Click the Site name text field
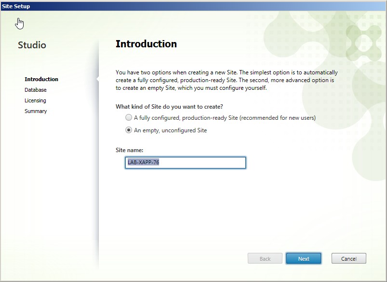Image resolution: width=387 pixels, height=282 pixels. pyautogui.click(x=186, y=163)
